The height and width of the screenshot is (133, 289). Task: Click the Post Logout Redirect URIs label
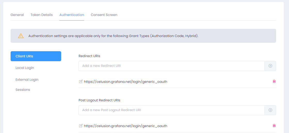tap(99, 100)
